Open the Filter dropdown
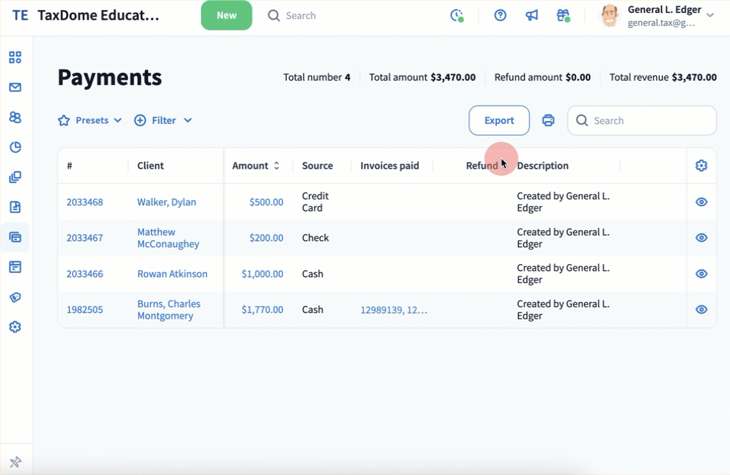 click(163, 120)
